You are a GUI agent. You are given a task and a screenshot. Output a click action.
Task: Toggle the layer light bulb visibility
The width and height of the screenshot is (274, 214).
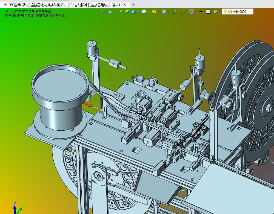pos(226,12)
